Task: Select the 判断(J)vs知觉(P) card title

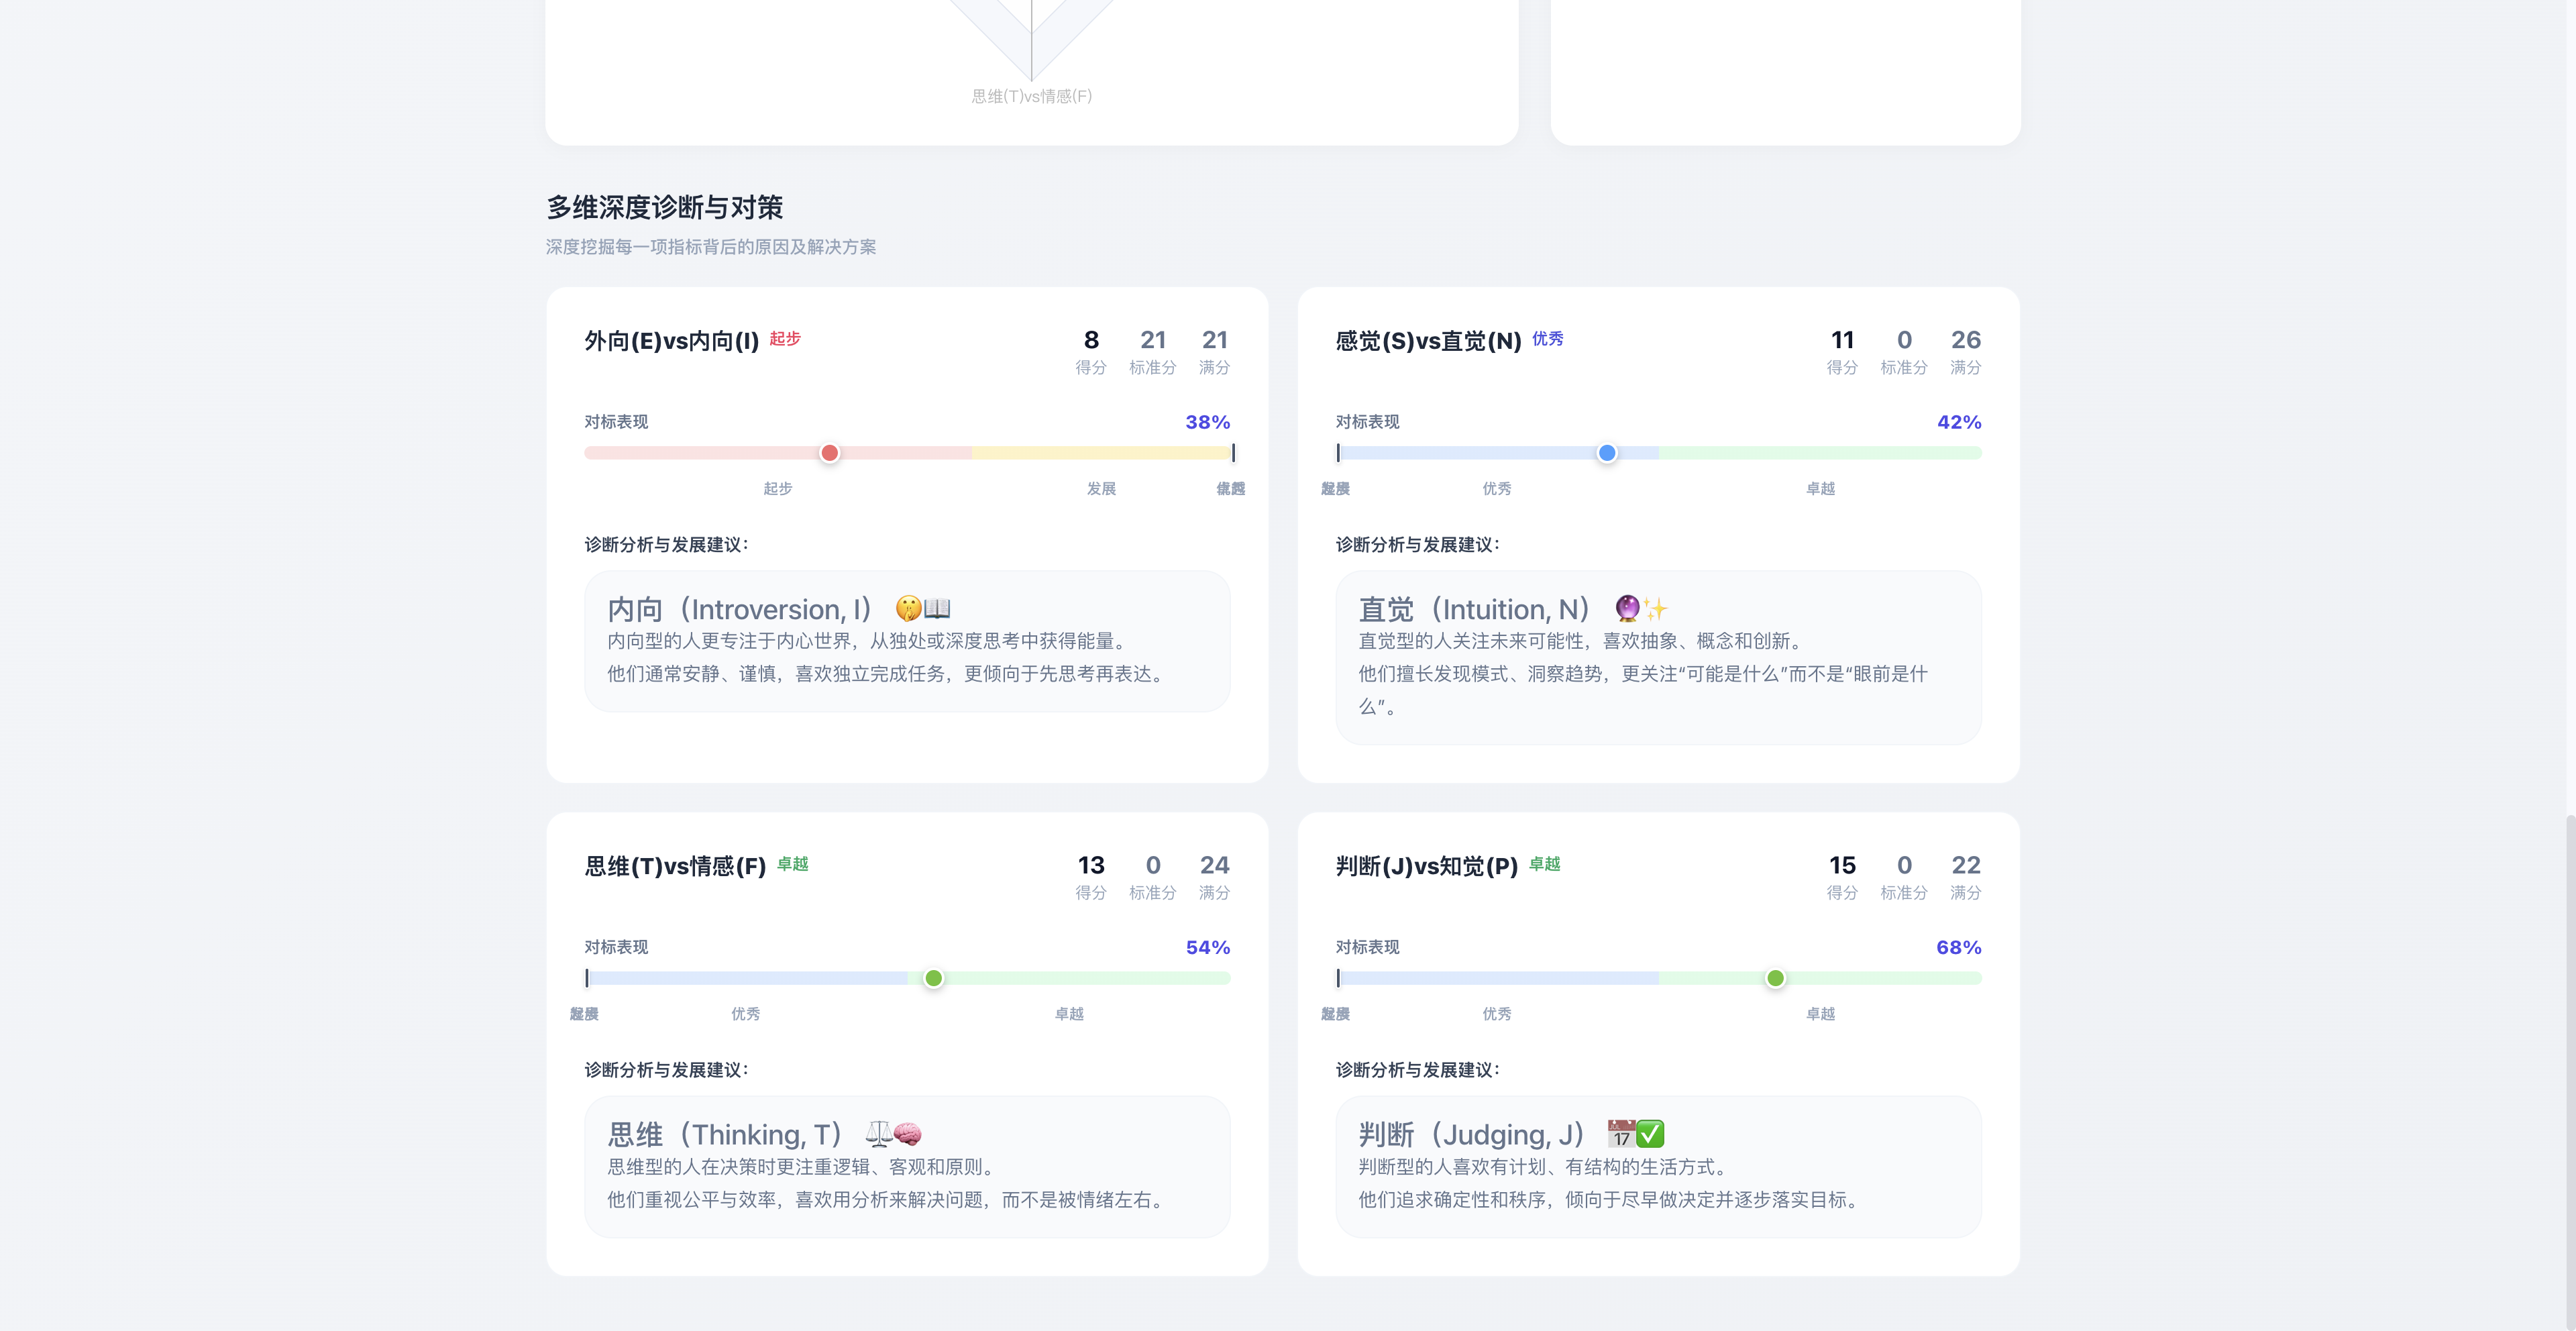Action: coord(1427,866)
